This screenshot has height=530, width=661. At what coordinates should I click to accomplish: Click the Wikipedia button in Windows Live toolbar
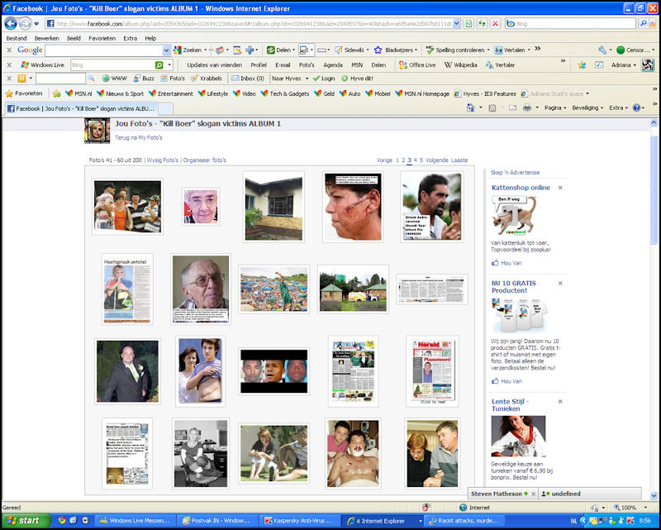(x=461, y=65)
